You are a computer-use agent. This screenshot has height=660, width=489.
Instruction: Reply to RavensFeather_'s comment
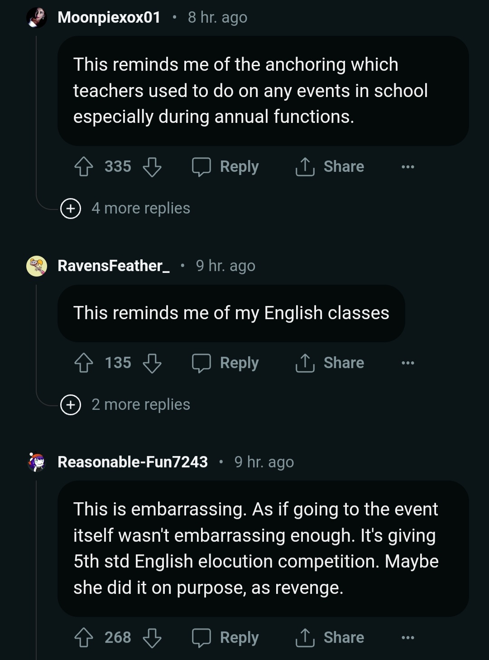tap(225, 363)
